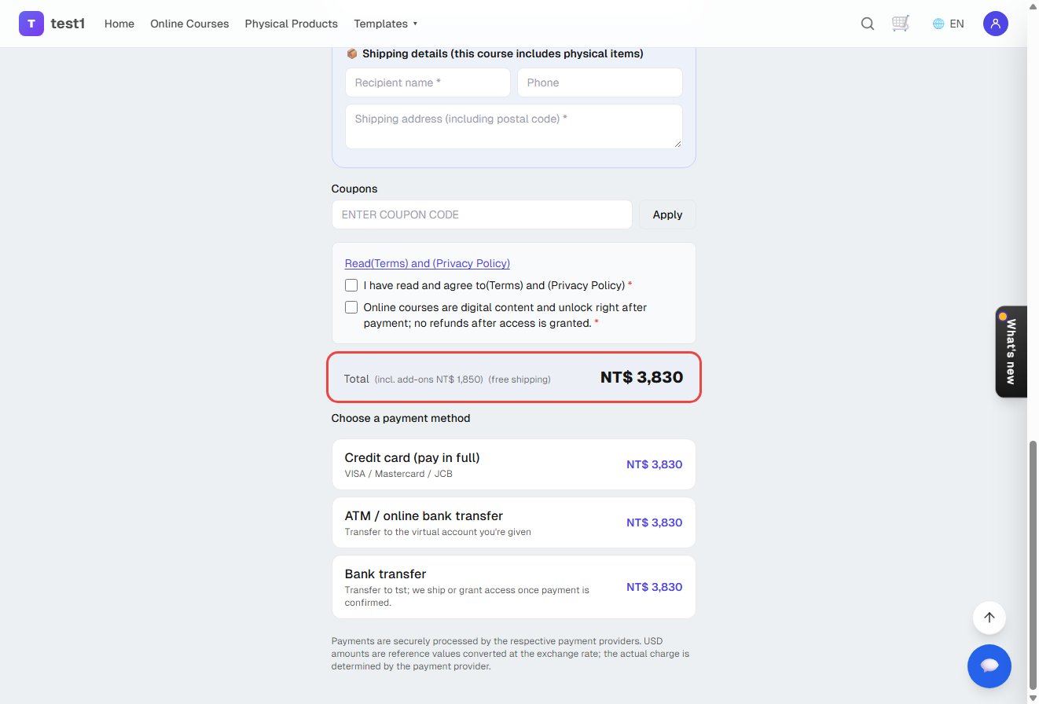Open the user profile avatar
The width and height of the screenshot is (1039, 704).
[x=996, y=24]
